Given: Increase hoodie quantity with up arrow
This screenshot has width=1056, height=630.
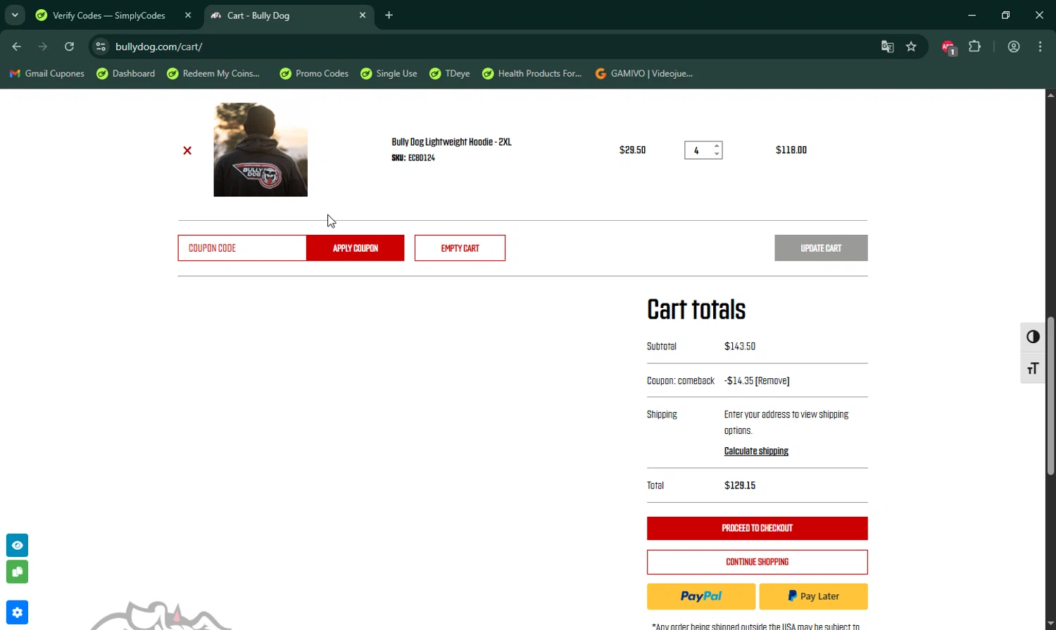Looking at the screenshot, I should click(717, 146).
